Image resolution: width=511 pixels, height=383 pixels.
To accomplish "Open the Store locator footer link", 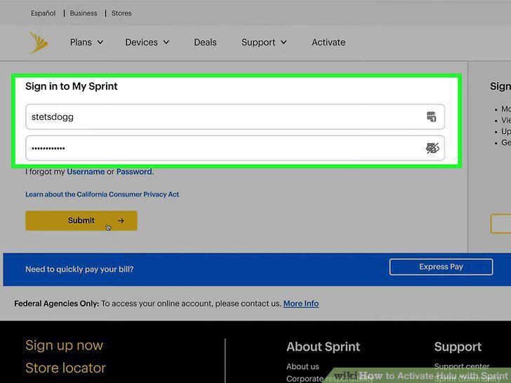I will [65, 368].
